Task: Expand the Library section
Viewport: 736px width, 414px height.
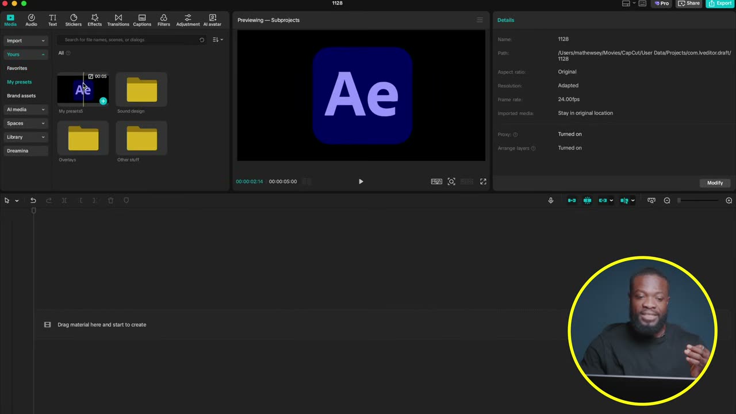Action: [x=26, y=137]
